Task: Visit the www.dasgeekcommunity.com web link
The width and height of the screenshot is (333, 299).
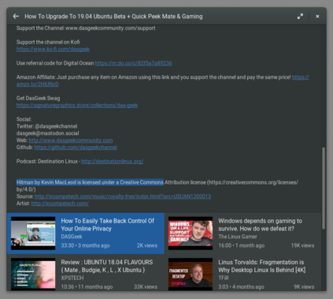Action: coord(71,140)
